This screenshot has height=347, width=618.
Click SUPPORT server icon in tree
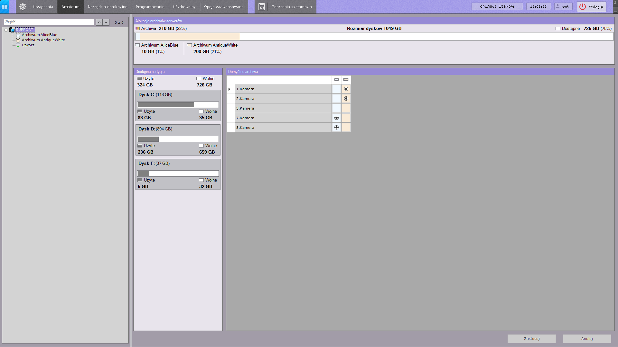[12, 30]
